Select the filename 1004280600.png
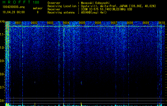 tap(14, 7)
